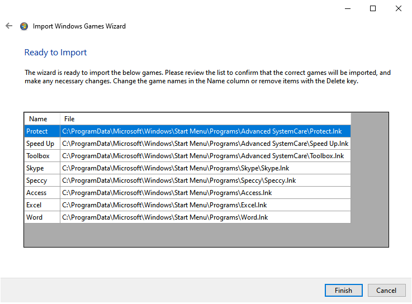Click the Toolbox.lnk file path cell
The image size is (412, 304).
[206, 156]
